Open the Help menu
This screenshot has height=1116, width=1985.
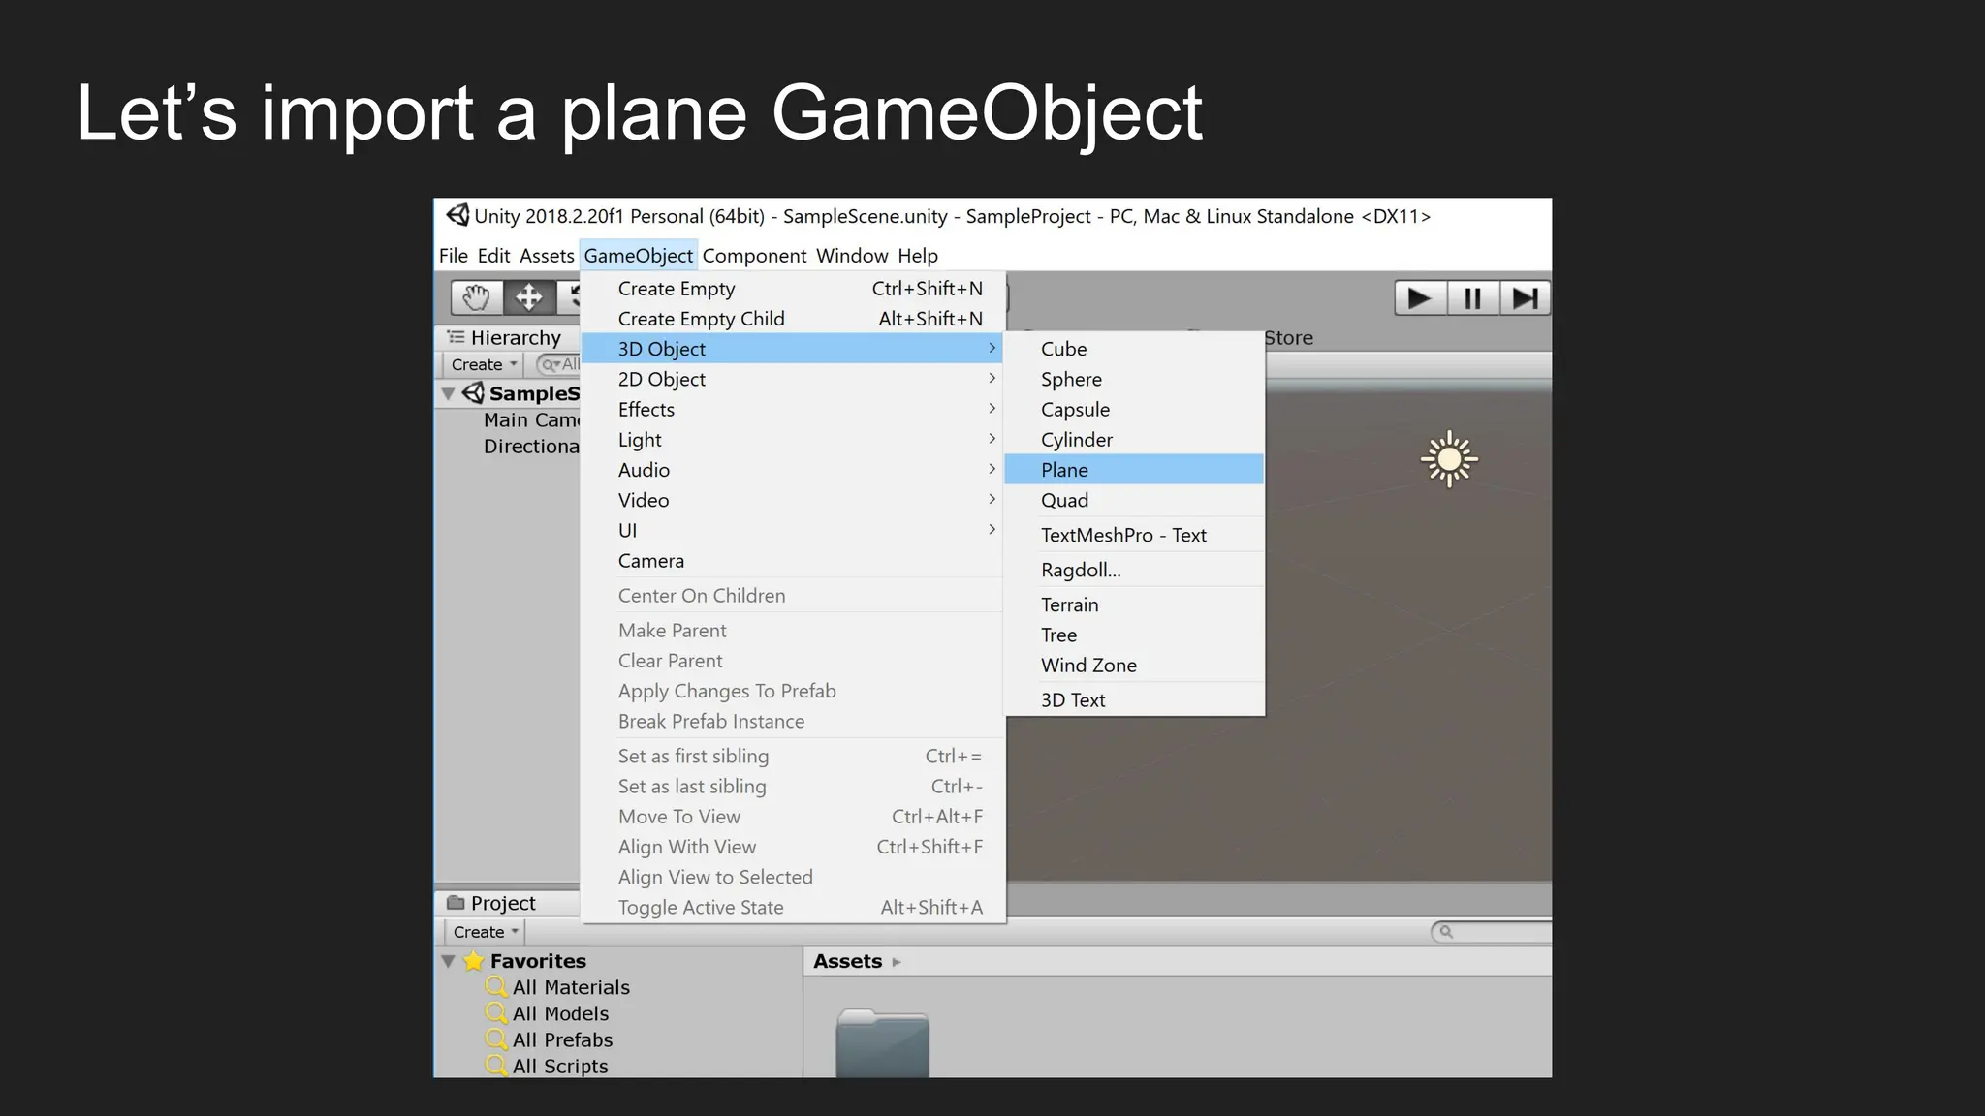coord(918,256)
